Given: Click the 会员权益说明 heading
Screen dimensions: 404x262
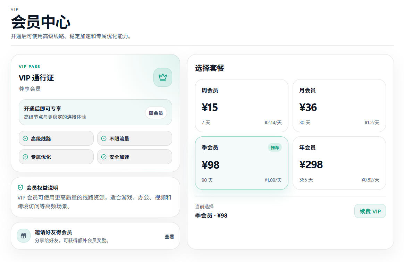Looking at the screenshot, I should (42, 188).
